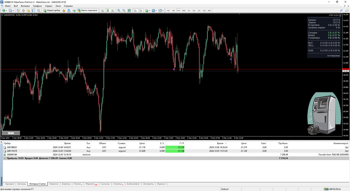This screenshot has height=191, width=350.
Task: Click the balance icon for row 308090188
Action: click(x=5, y=154)
